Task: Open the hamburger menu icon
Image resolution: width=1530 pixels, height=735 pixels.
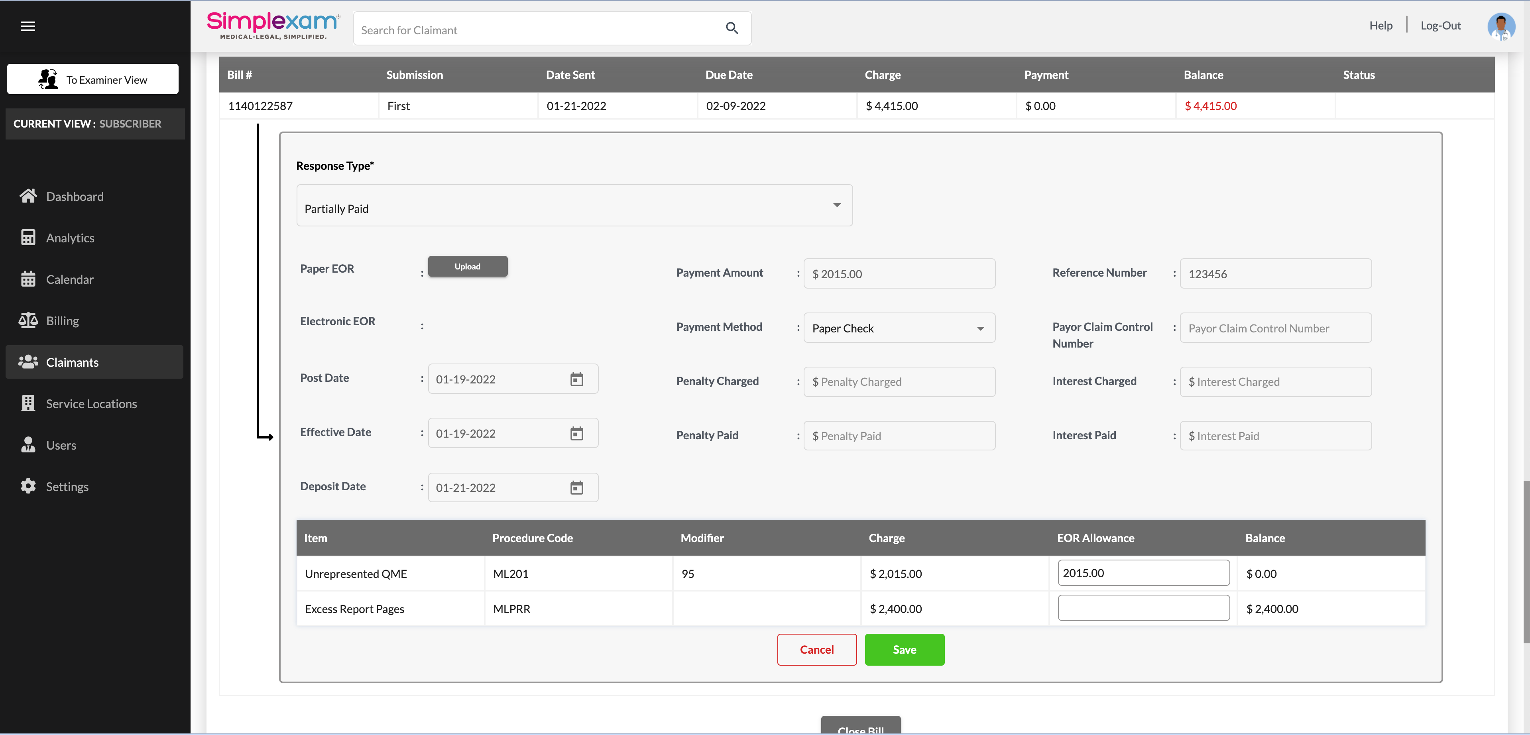Action: (x=28, y=26)
